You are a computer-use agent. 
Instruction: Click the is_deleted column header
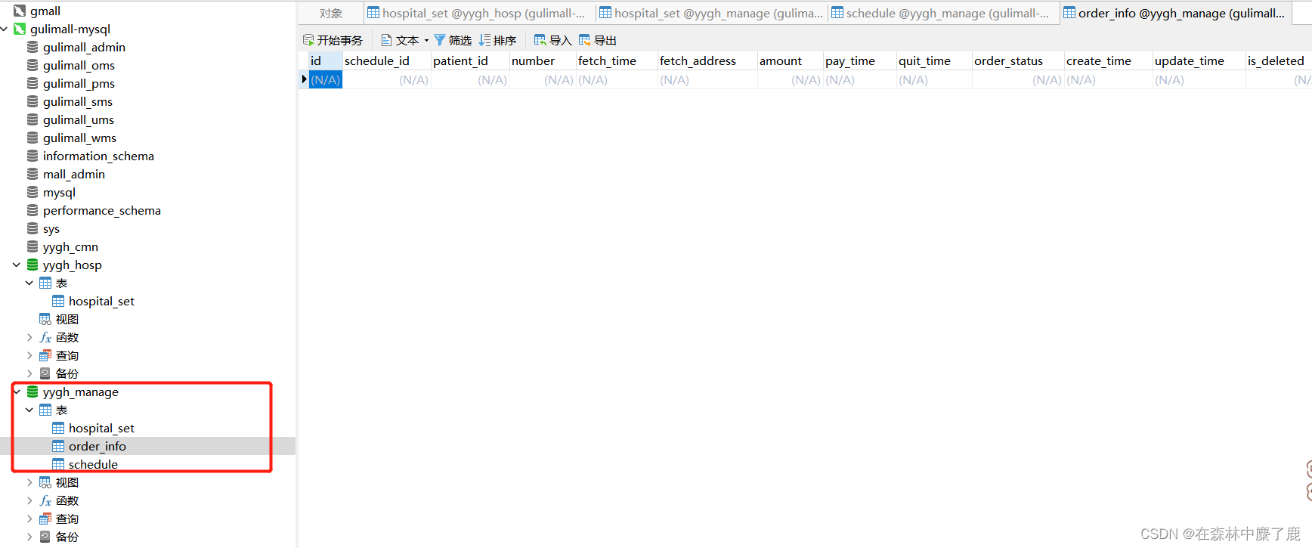pos(1279,60)
